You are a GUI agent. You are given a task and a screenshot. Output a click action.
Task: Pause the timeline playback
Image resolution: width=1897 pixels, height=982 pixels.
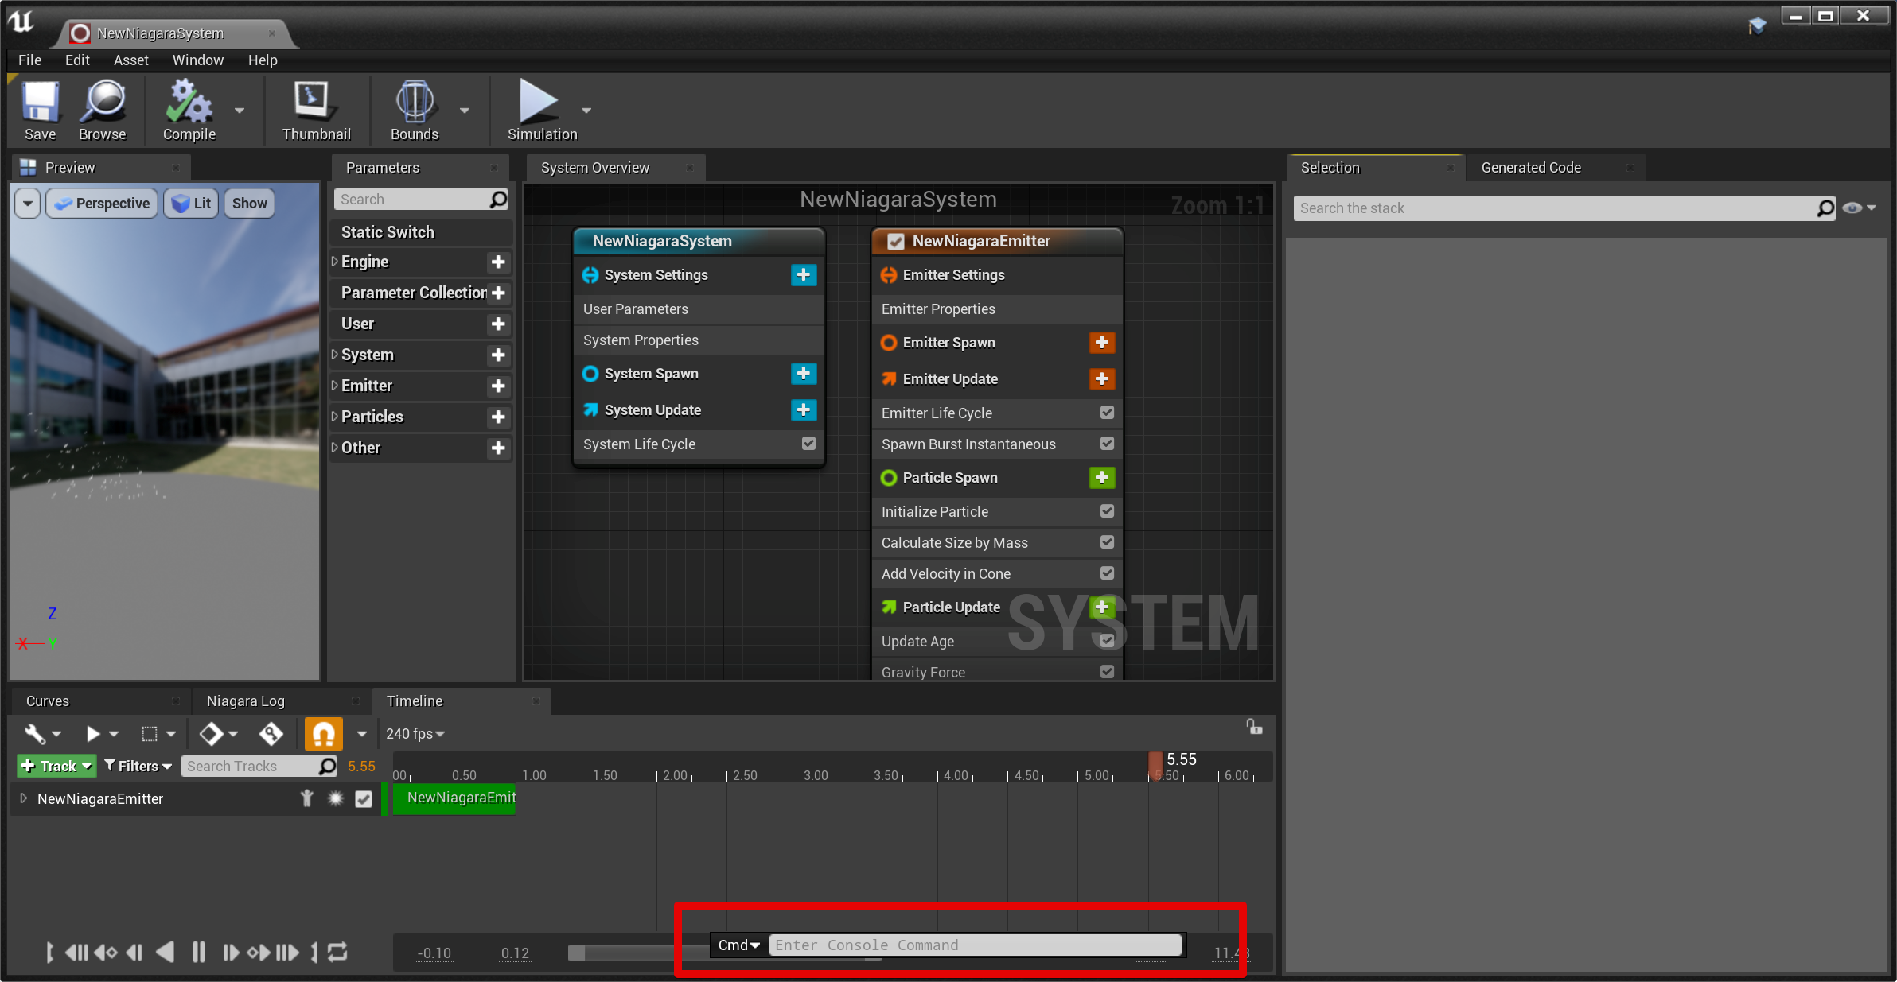[198, 952]
